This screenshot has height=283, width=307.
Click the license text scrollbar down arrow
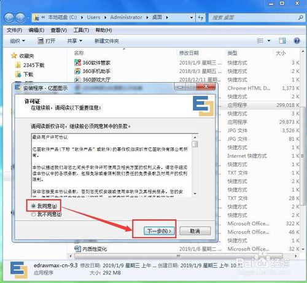click(195, 193)
